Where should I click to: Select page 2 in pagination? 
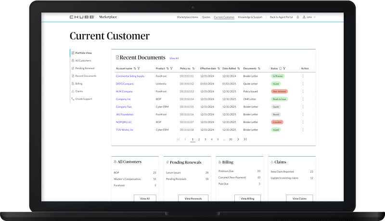click(199, 139)
